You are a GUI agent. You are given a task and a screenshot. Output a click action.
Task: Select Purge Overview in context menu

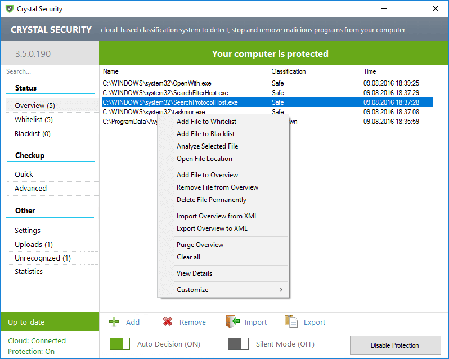223,245
